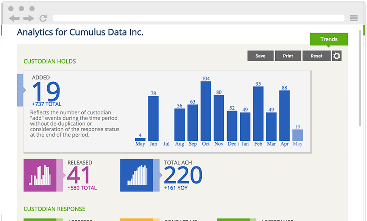The image size is (367, 221).
Task: Open settings via the gear icon
Action: click(337, 56)
